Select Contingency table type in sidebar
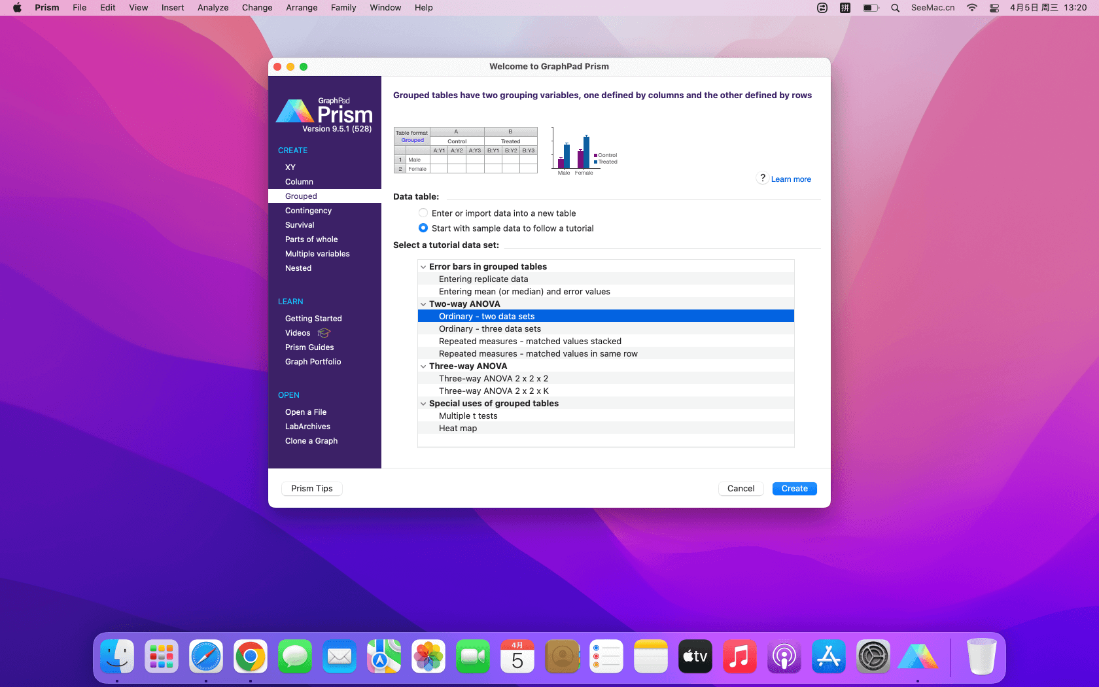Screen dimensions: 1099x687 pyautogui.click(x=308, y=211)
